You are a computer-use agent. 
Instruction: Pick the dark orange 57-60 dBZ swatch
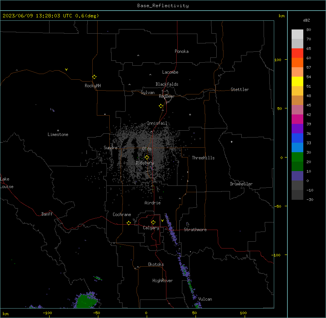297,62
